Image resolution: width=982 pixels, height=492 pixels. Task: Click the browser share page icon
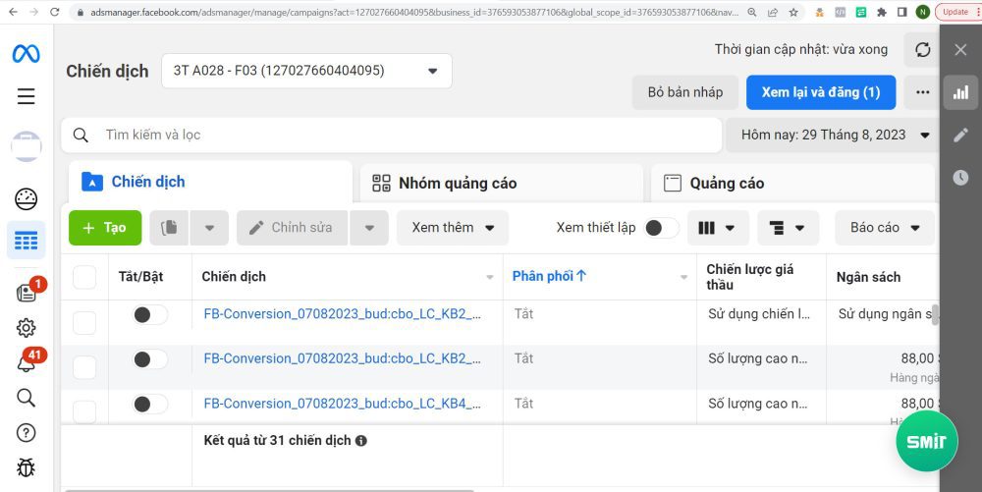click(x=773, y=12)
